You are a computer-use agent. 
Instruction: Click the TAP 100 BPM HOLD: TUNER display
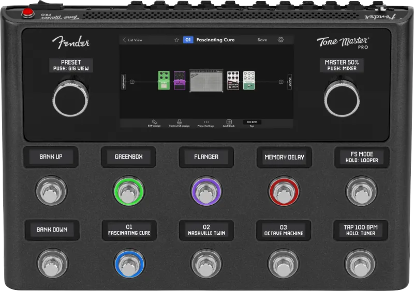(361, 230)
